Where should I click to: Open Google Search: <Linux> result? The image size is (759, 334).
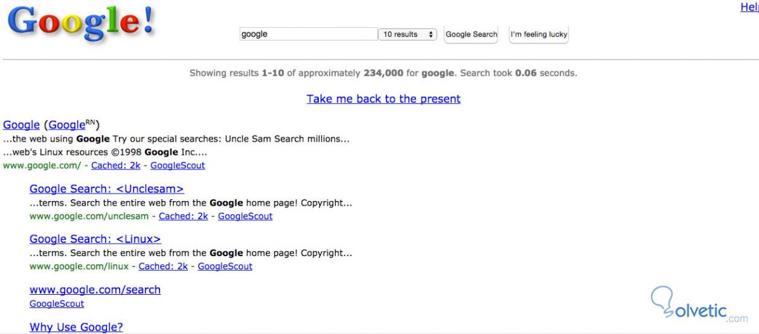tap(95, 239)
